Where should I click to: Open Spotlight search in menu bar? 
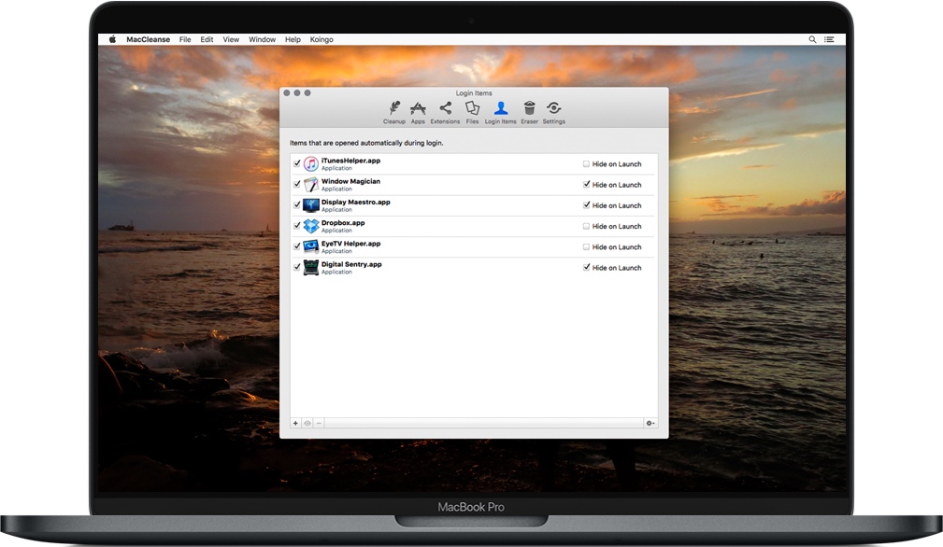(812, 40)
